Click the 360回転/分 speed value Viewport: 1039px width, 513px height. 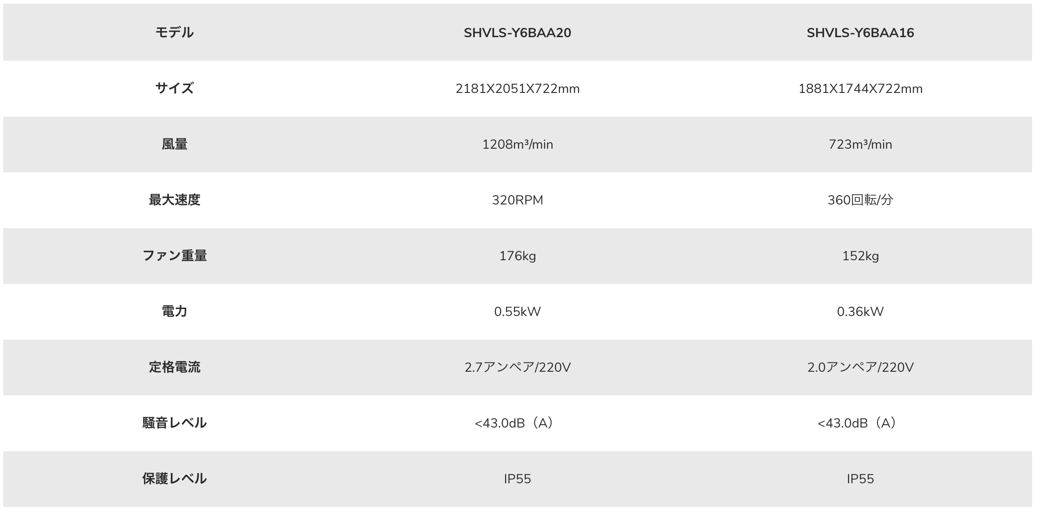[x=860, y=200]
